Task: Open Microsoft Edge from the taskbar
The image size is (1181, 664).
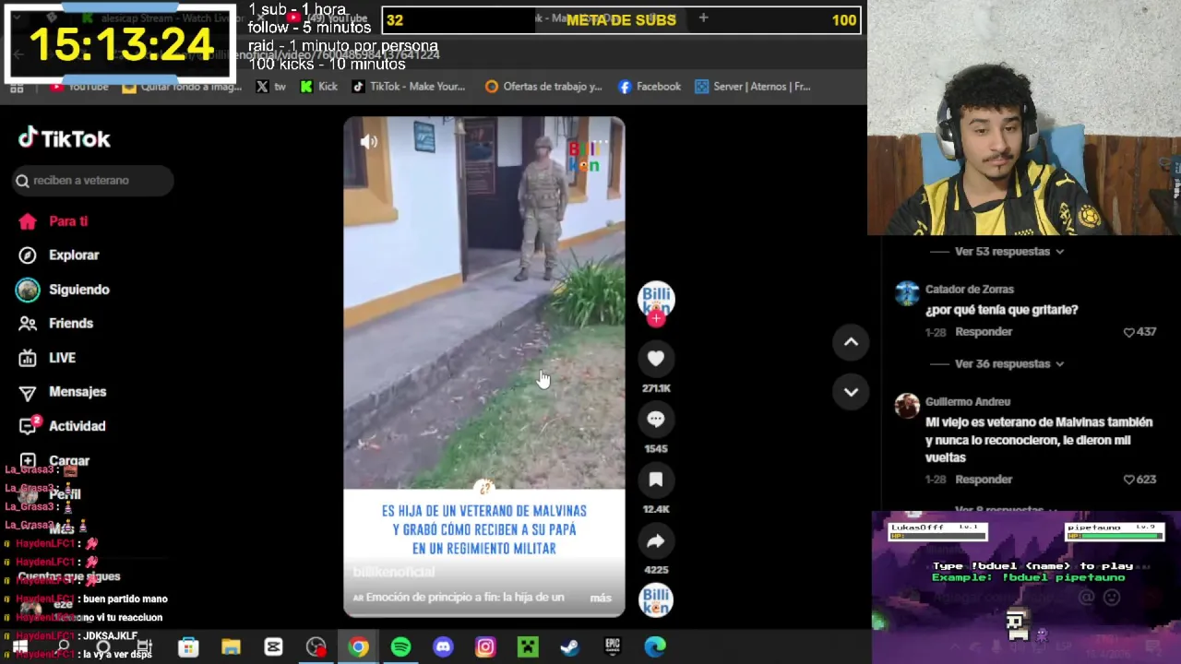Action: coord(655,647)
